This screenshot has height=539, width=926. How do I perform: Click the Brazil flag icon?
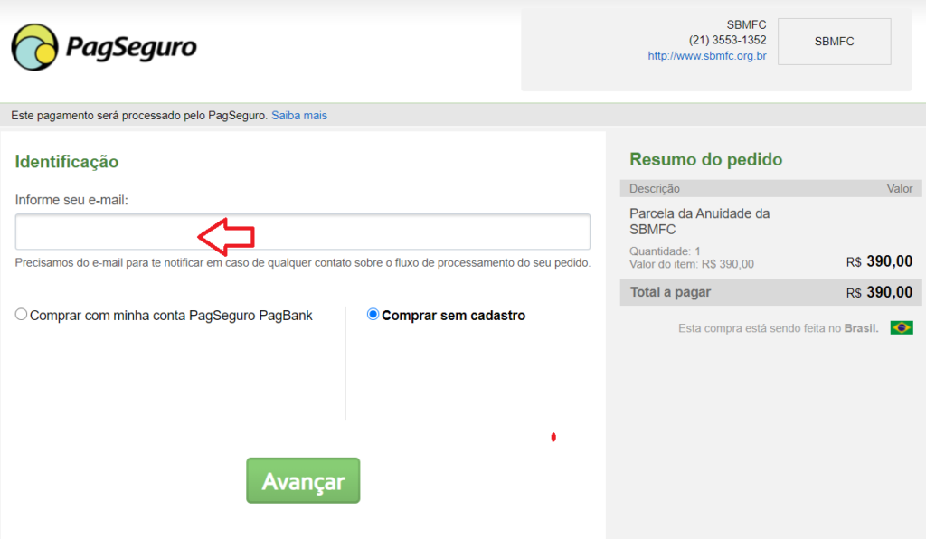(x=902, y=327)
